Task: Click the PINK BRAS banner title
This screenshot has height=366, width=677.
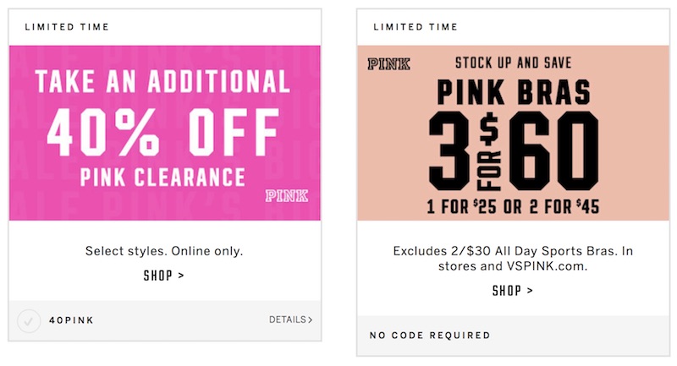Action: pyautogui.click(x=514, y=92)
